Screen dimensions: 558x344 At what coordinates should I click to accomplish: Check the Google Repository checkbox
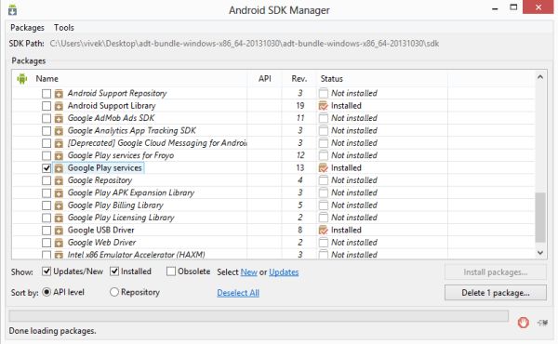pos(46,180)
